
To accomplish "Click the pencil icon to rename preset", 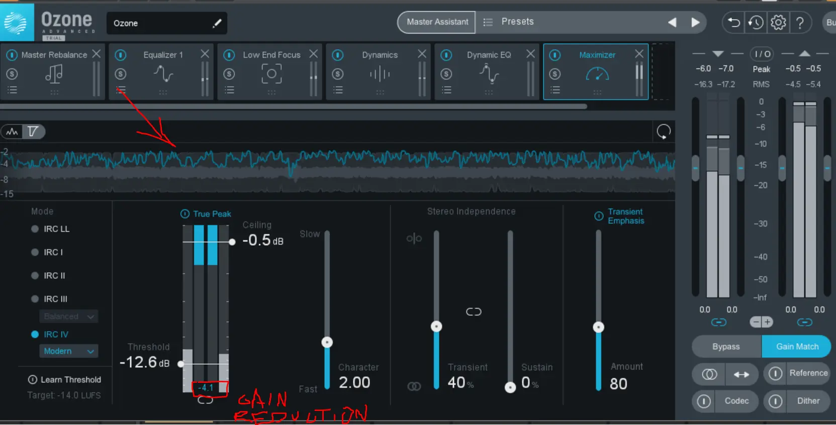I will (217, 23).
